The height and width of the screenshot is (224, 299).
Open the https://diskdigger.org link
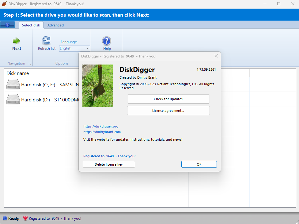(101, 126)
